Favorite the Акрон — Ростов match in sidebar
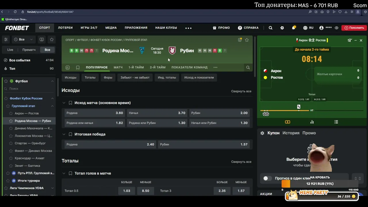The width and height of the screenshot is (368, 207). (11, 113)
